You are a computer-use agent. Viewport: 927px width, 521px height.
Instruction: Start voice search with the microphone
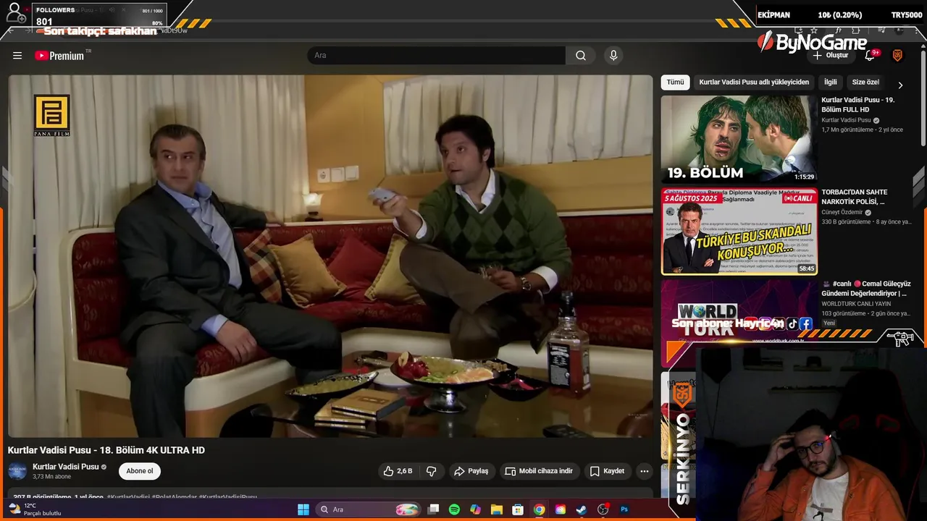[613, 56]
